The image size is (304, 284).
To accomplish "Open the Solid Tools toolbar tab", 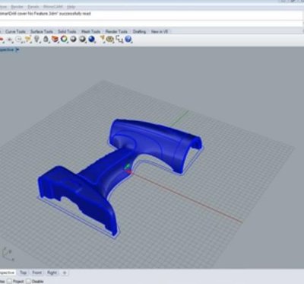I will 67,31.
